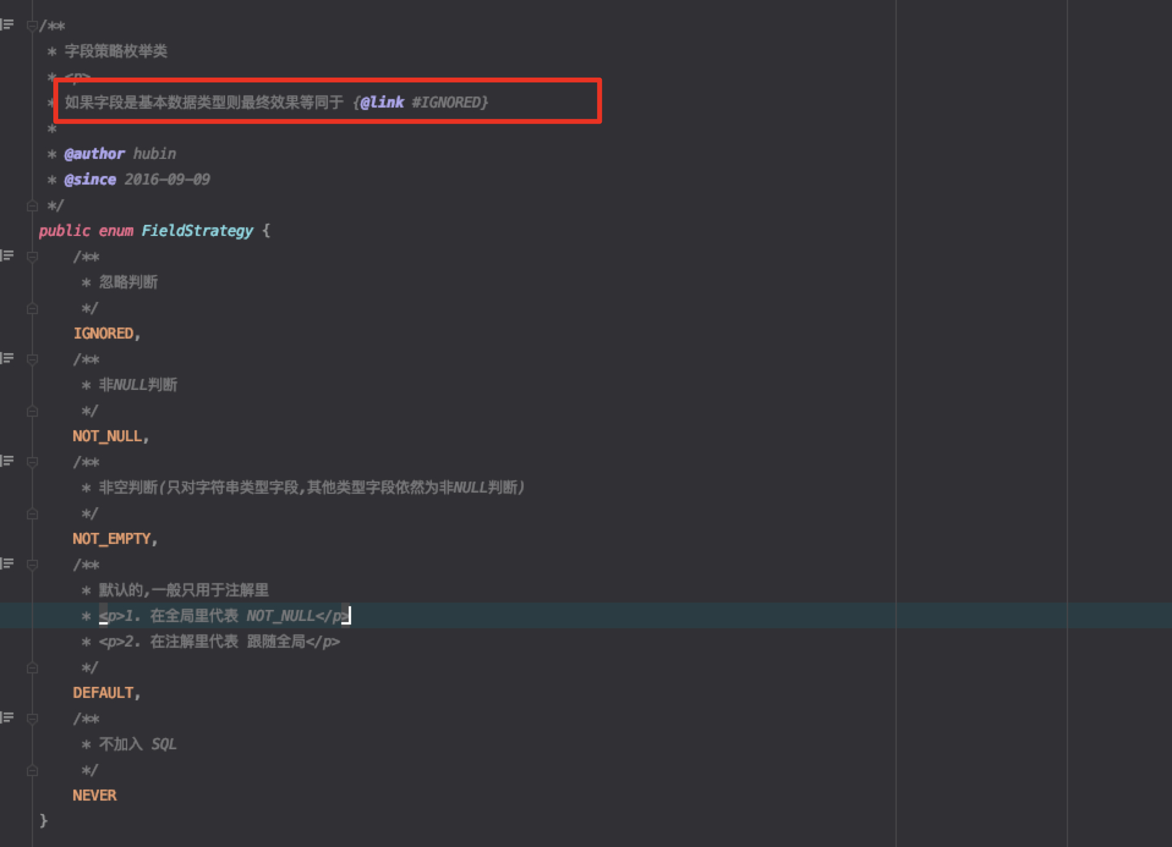Toggle rendered view icon for NOT_NULL comment
This screenshot has height=847, width=1172.
point(7,358)
